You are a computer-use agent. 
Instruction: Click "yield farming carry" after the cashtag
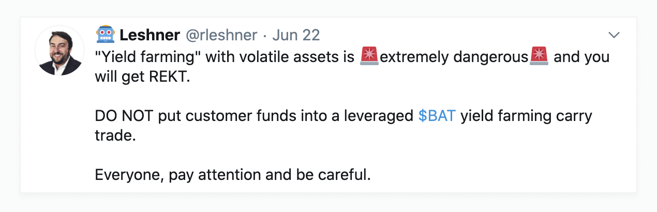[526, 116]
